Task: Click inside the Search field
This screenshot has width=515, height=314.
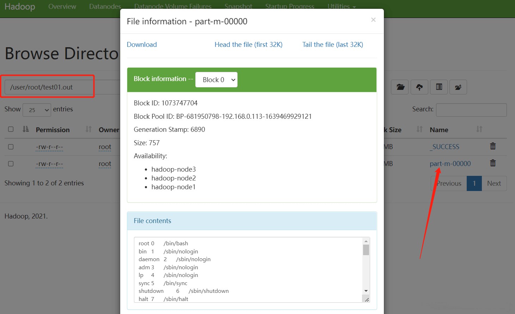Action: [471, 110]
